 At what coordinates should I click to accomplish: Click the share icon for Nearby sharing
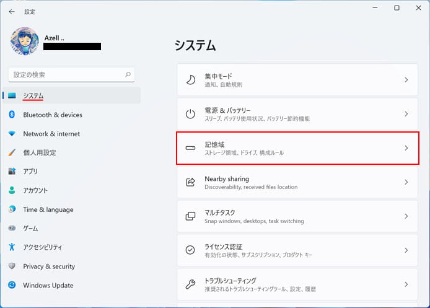190,182
